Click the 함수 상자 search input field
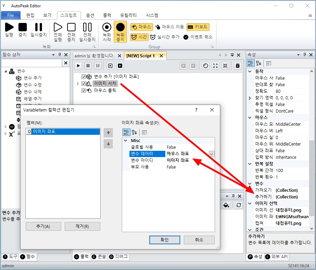Image resolution: width=316 pixels, height=270 pixels. pyautogui.click(x=32, y=63)
